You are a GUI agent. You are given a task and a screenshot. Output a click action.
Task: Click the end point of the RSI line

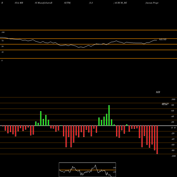(x=157, y=40)
